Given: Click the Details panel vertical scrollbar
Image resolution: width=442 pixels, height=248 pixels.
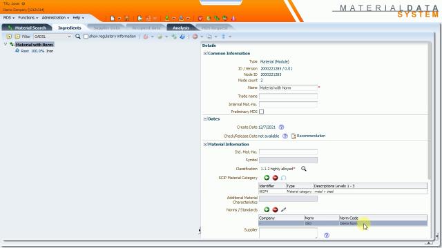Looking at the screenshot, I should coord(430,111).
